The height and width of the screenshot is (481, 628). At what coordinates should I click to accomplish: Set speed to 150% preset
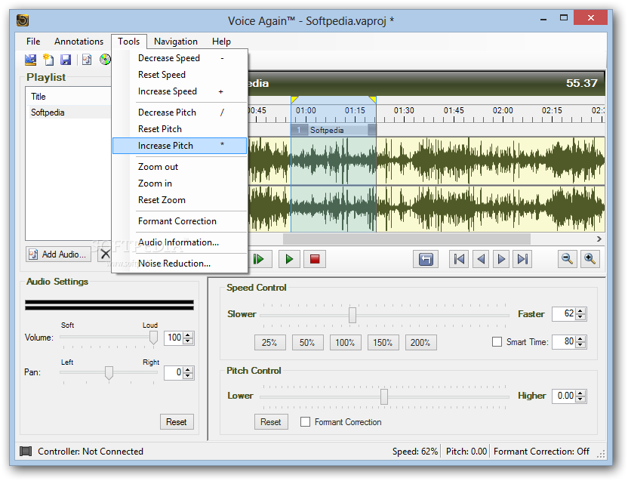pyautogui.click(x=383, y=342)
